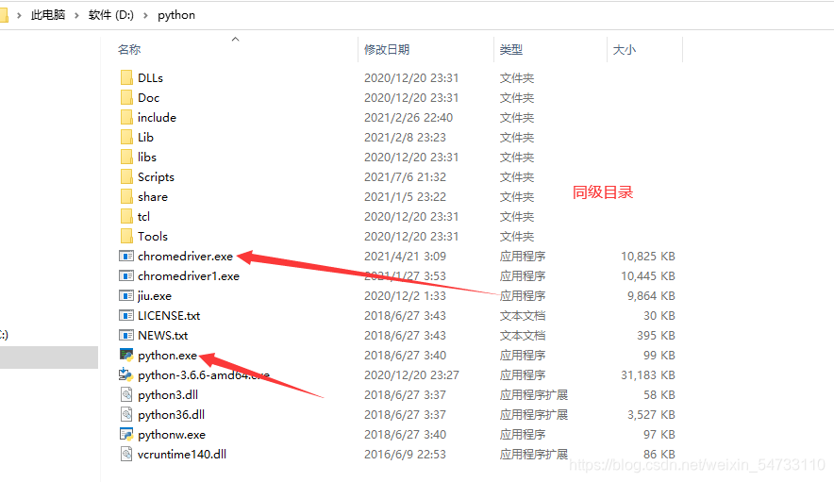Click the LICENSE.txt file icon
The height and width of the screenshot is (482, 834).
tap(126, 315)
